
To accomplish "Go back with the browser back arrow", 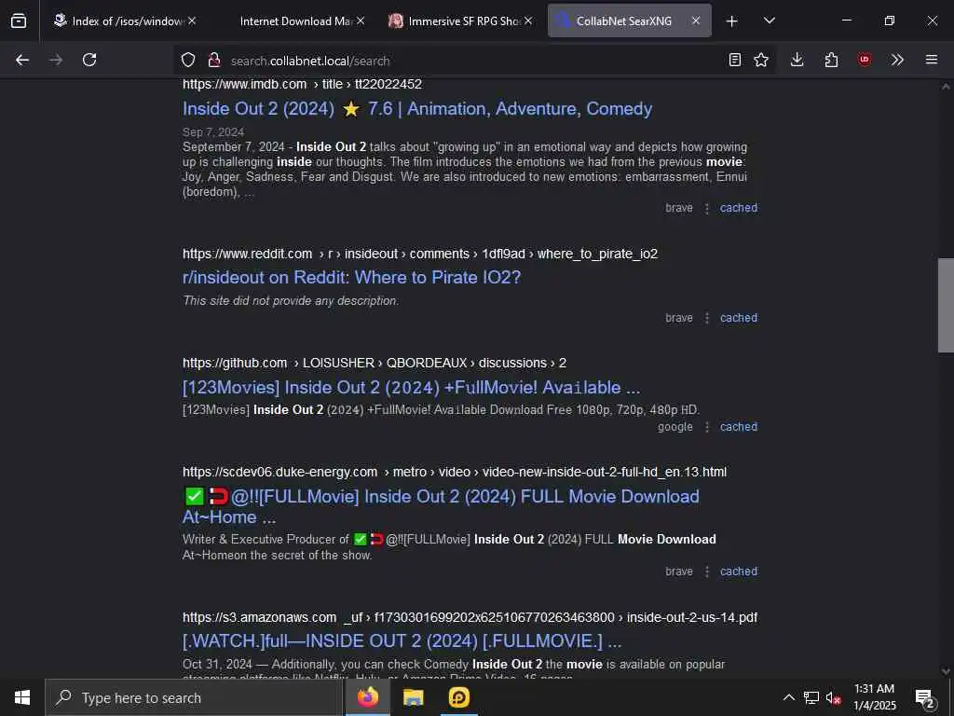I will click(x=22, y=60).
